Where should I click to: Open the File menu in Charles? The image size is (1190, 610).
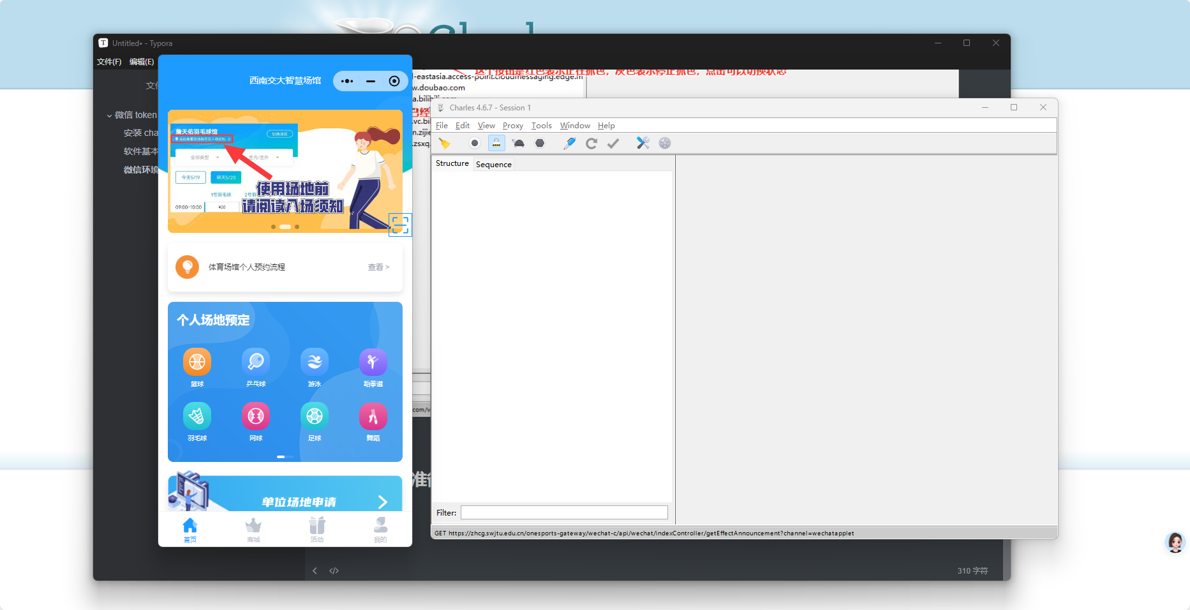coord(442,126)
